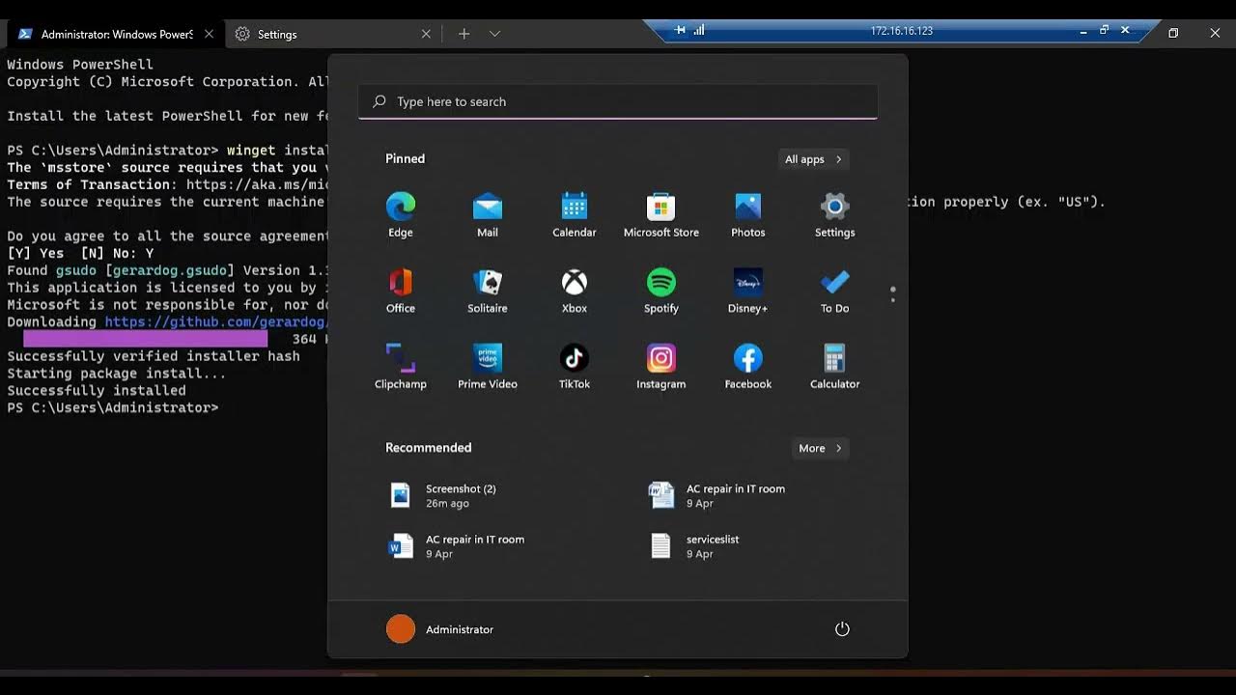Launch the Office pinned app
Viewport: 1236px width, 695px height.
pos(401,292)
